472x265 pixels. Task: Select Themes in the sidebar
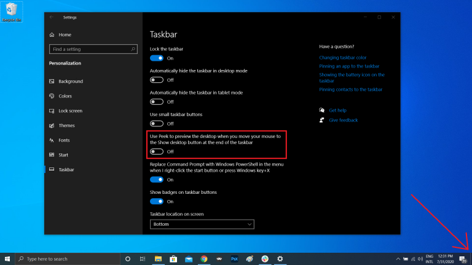(66, 125)
